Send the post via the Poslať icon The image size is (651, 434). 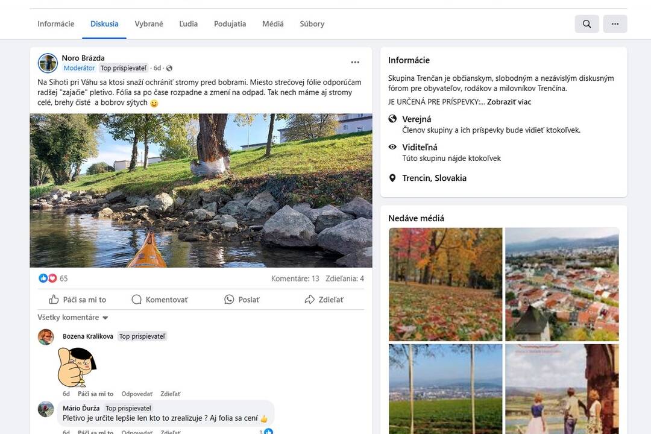point(229,299)
